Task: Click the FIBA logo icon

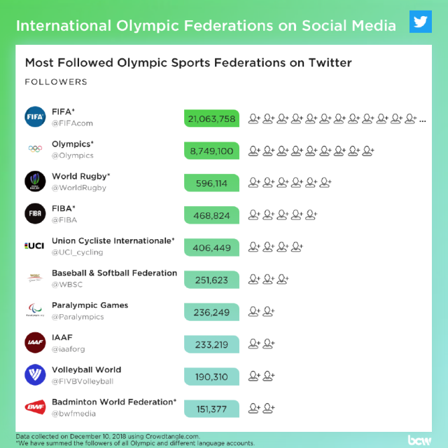Action: (x=35, y=213)
